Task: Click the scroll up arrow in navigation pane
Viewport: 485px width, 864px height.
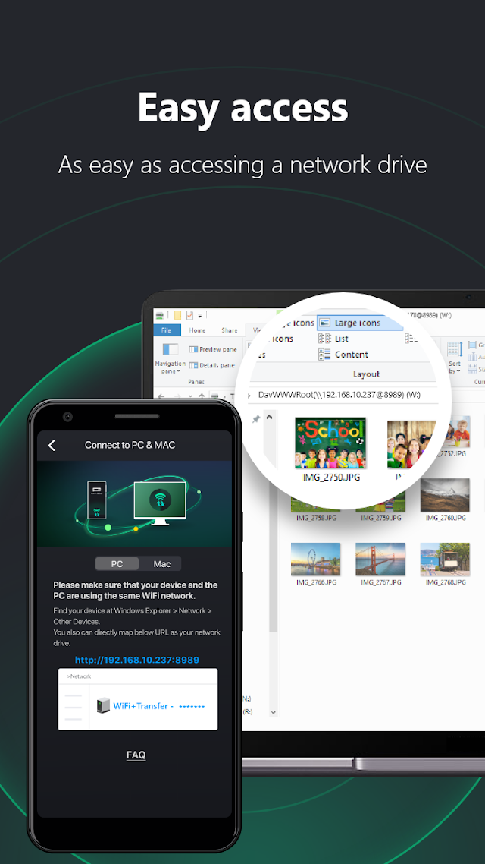Action: pyautogui.click(x=270, y=418)
